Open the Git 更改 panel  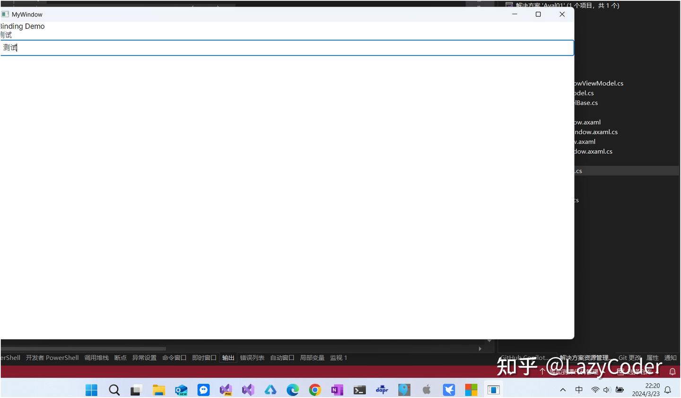629,357
